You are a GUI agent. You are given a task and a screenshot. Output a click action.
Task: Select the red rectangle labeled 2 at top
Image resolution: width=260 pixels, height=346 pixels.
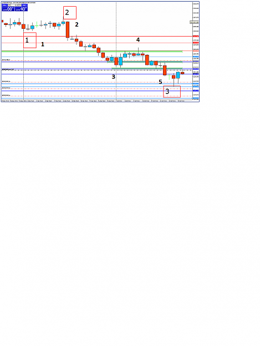tap(70, 13)
